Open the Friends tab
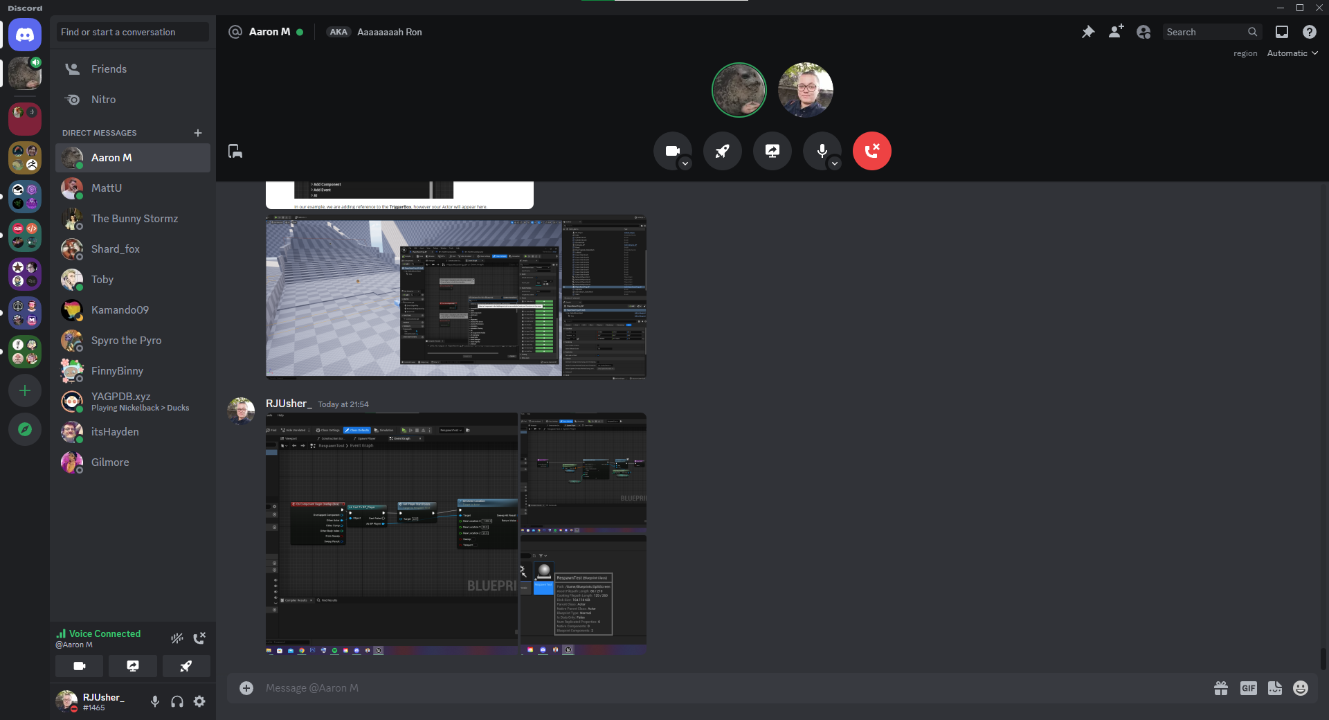The height and width of the screenshot is (720, 1329). click(109, 69)
